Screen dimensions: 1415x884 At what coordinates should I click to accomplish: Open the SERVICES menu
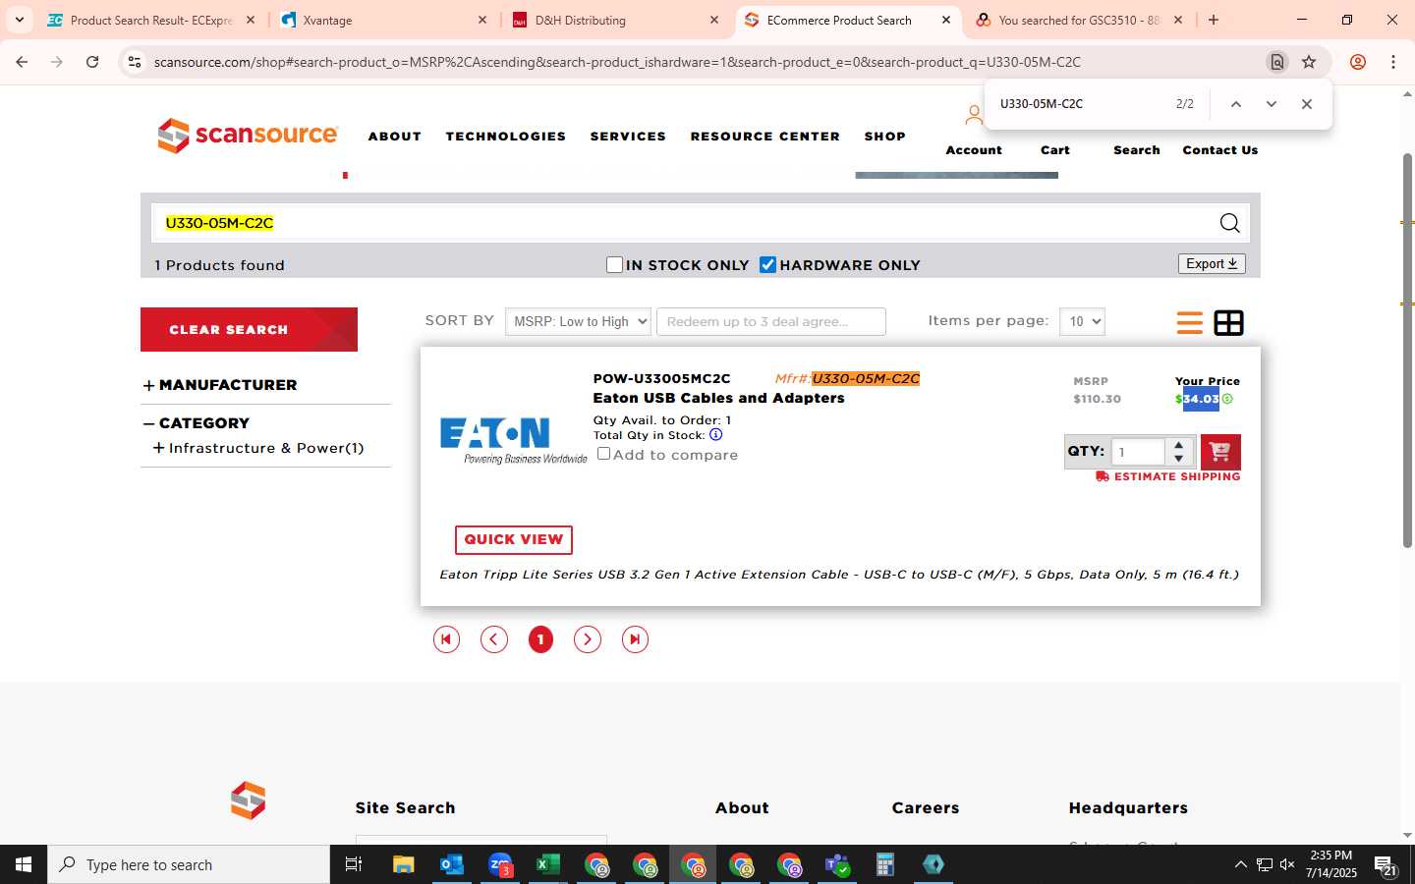click(628, 137)
